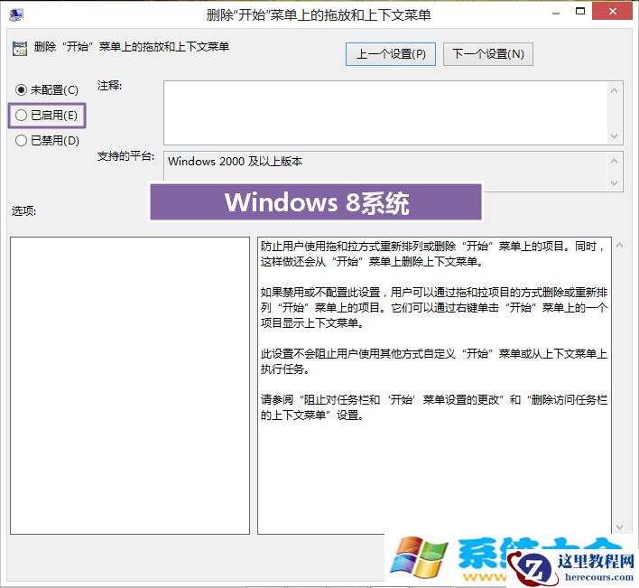
Task: Click the empty 选项 options pane
Action: (x=130, y=386)
